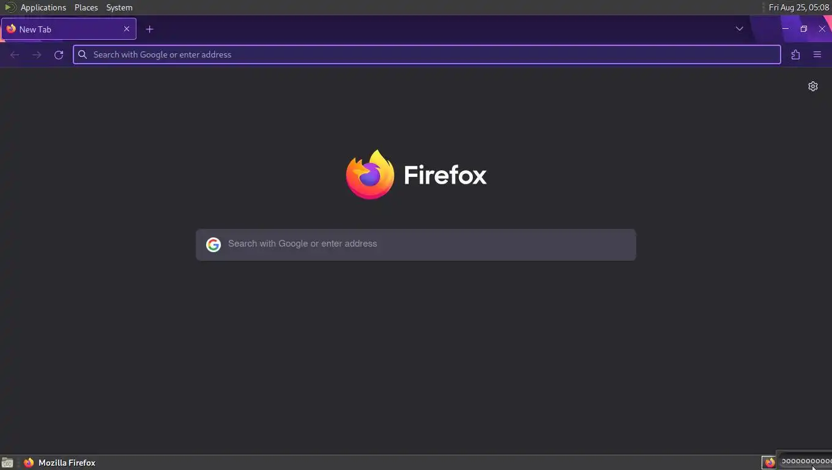Open the Extensions puzzle-piece icon

[x=795, y=54]
